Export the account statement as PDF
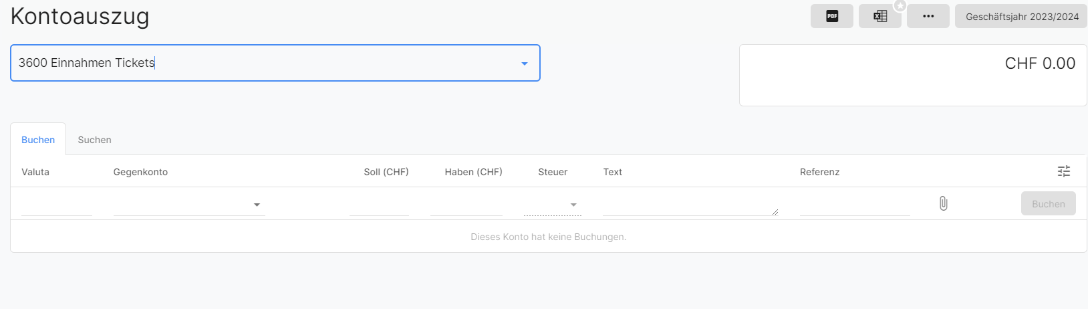The image size is (1088, 309). point(831,17)
